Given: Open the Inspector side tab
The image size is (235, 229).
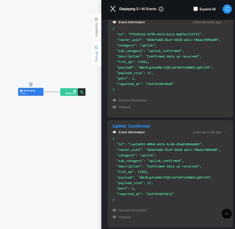Looking at the screenshot, I should coord(96,26).
